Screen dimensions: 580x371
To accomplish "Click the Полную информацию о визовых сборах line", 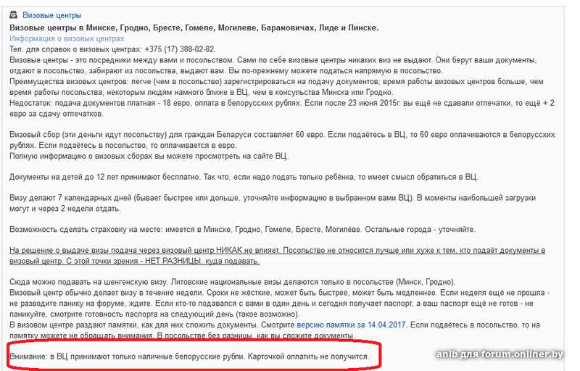I will click(149, 156).
